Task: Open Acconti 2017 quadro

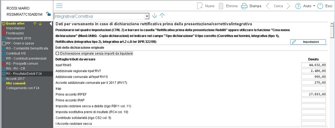Action: 15,79
